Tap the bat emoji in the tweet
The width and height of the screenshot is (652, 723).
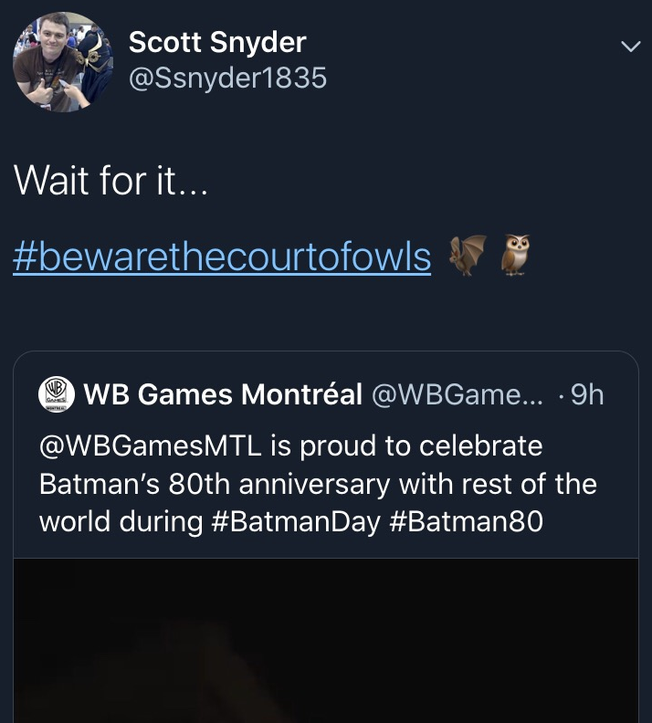(467, 256)
